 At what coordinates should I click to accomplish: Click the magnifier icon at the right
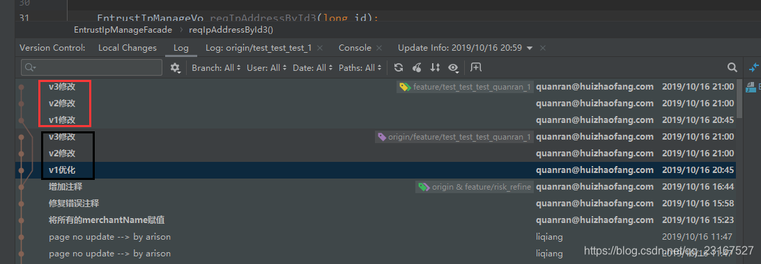pos(732,67)
